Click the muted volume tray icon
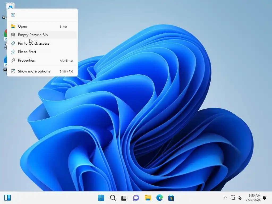Screen dimensions: 272x204 coord(240,198)
